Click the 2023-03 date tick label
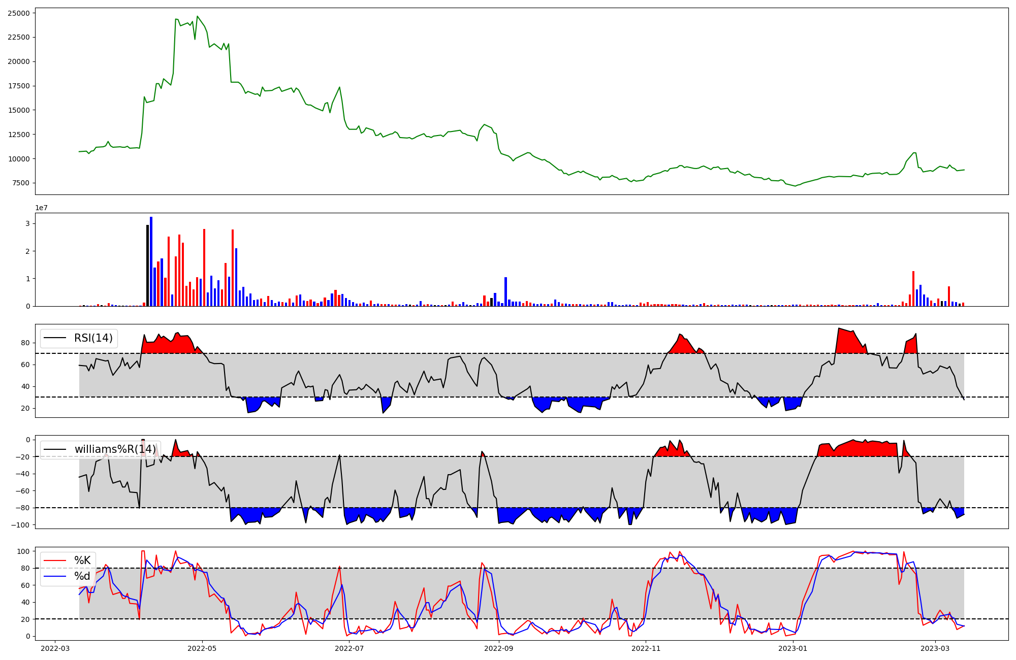The image size is (1016, 660). [x=935, y=648]
